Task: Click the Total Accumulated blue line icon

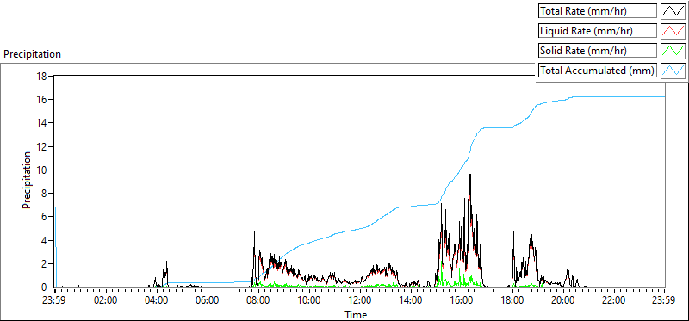Action: pos(673,71)
